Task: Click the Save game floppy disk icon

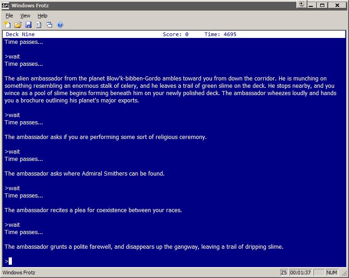Action: (x=28, y=25)
